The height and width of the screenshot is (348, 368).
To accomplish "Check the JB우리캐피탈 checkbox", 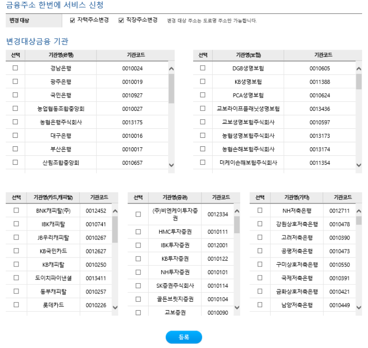I will click(x=16, y=237).
